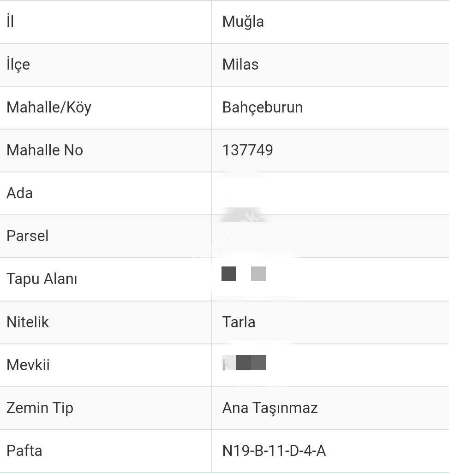Click the İlçe row label
This screenshot has height=473, width=449.
18,65
